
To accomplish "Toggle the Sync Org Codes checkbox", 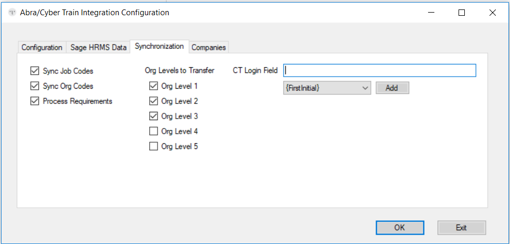I will 35,86.
